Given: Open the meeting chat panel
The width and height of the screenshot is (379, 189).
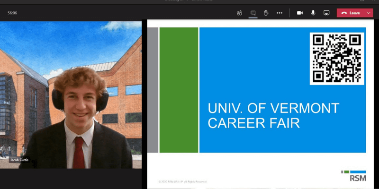Looking at the screenshot, I should tap(253, 13).
